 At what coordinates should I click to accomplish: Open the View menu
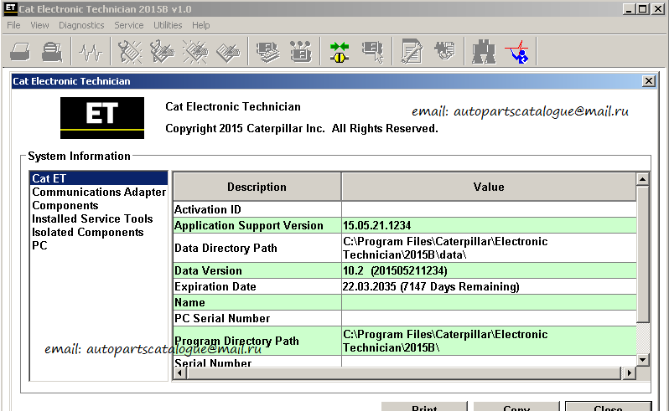[x=39, y=25]
